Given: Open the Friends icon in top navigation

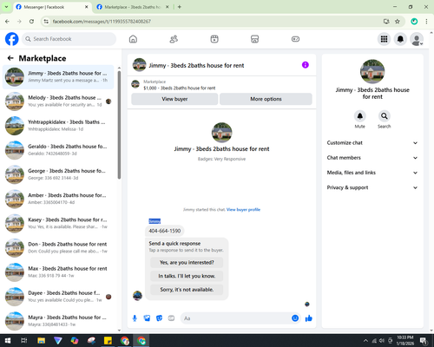Looking at the screenshot, I should click(174, 39).
